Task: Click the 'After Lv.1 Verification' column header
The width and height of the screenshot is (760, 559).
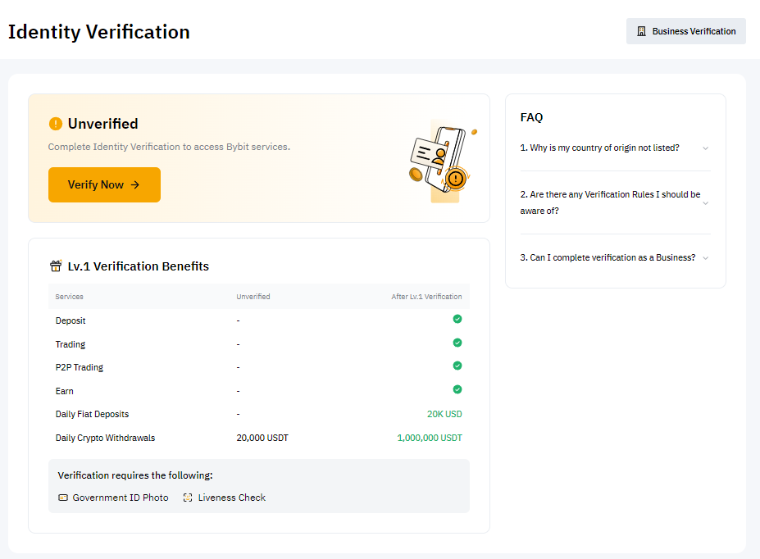Action: [426, 297]
